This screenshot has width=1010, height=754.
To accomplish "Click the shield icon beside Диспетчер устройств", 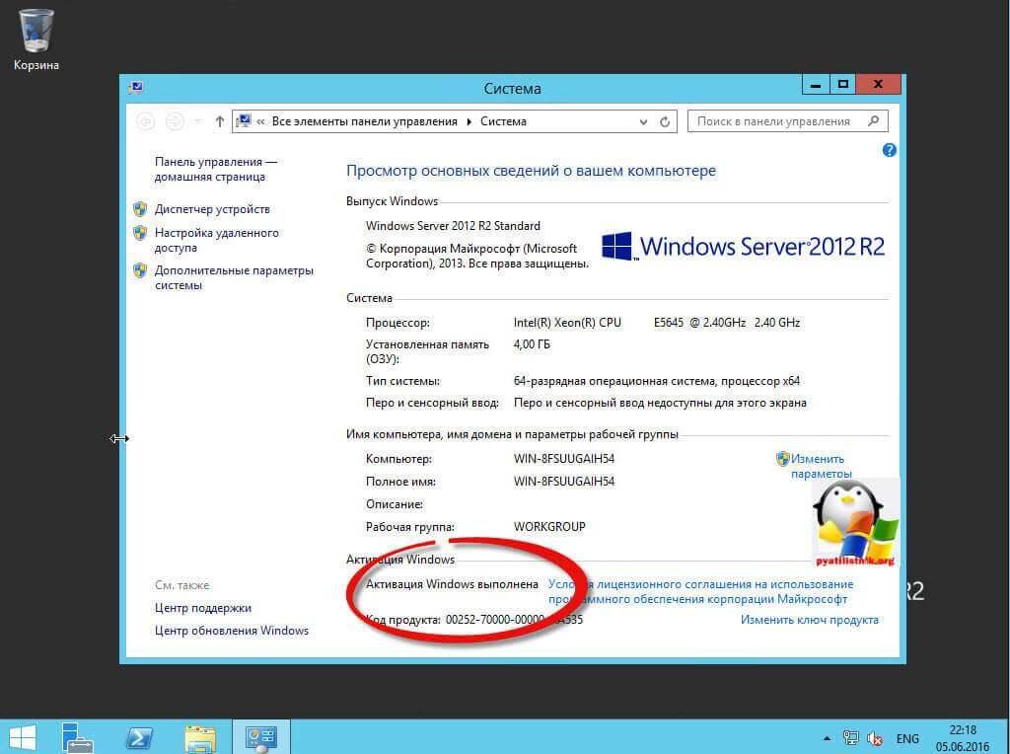I will point(140,209).
